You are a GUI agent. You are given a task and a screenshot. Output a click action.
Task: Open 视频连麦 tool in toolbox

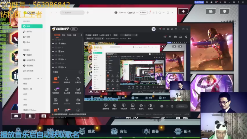tap(56, 91)
